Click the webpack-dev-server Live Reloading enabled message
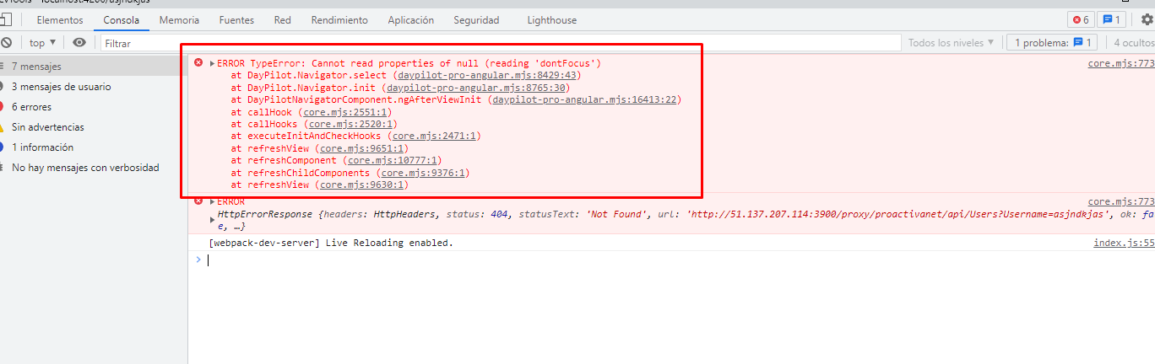The width and height of the screenshot is (1155, 364). (331, 244)
